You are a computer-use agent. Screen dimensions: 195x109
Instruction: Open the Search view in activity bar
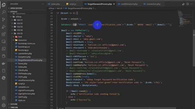click(4, 12)
